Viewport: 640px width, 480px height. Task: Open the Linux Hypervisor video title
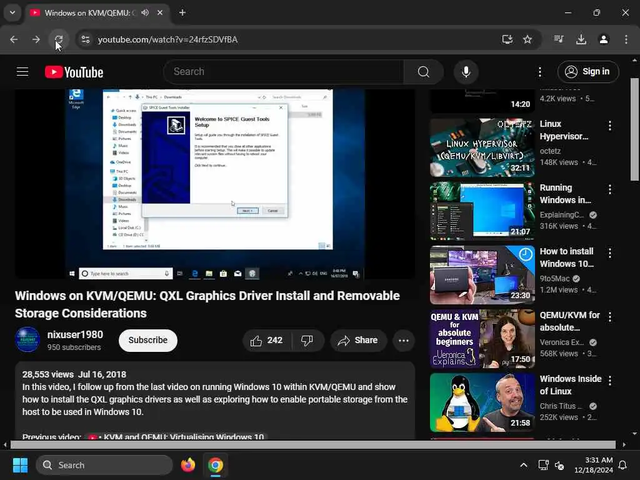(x=564, y=130)
